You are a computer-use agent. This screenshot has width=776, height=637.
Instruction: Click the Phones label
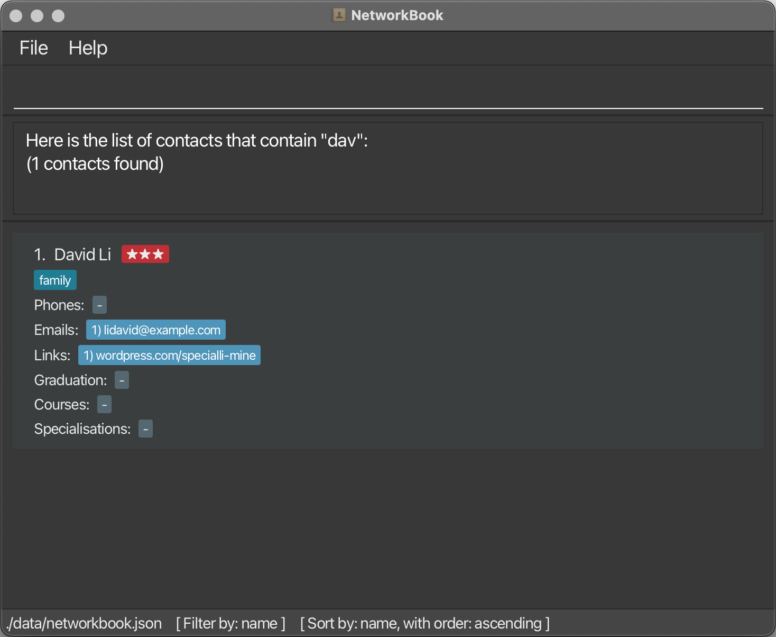(x=59, y=305)
